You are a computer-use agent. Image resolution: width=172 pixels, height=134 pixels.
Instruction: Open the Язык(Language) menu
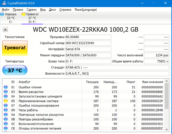click(86, 10)
